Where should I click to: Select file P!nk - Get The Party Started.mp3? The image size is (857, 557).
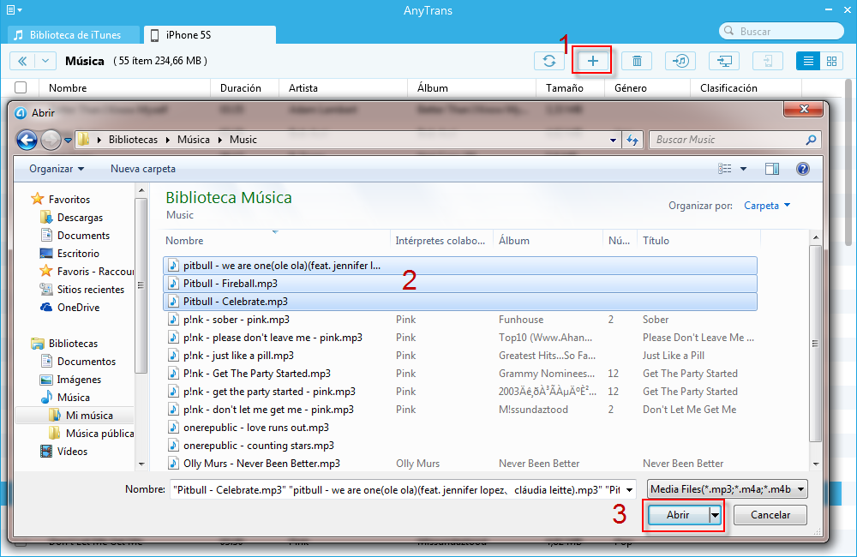click(x=460, y=374)
